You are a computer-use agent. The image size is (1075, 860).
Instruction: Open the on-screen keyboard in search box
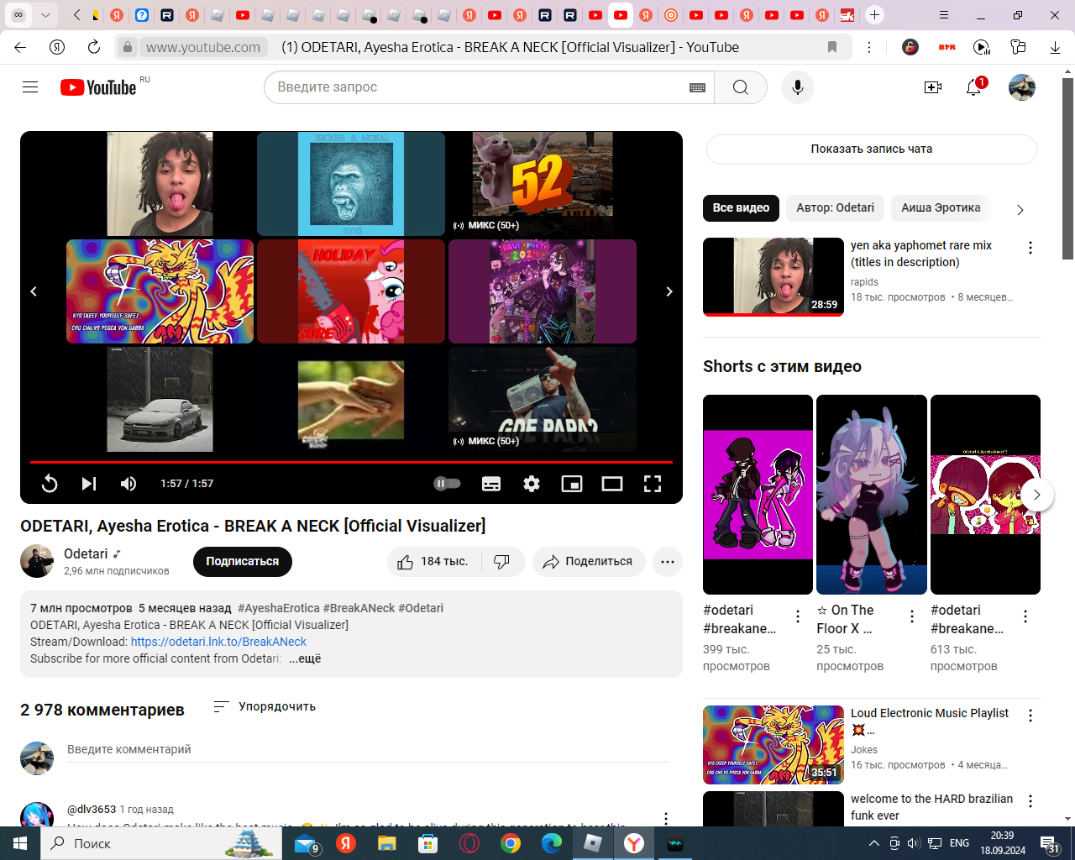coord(697,87)
